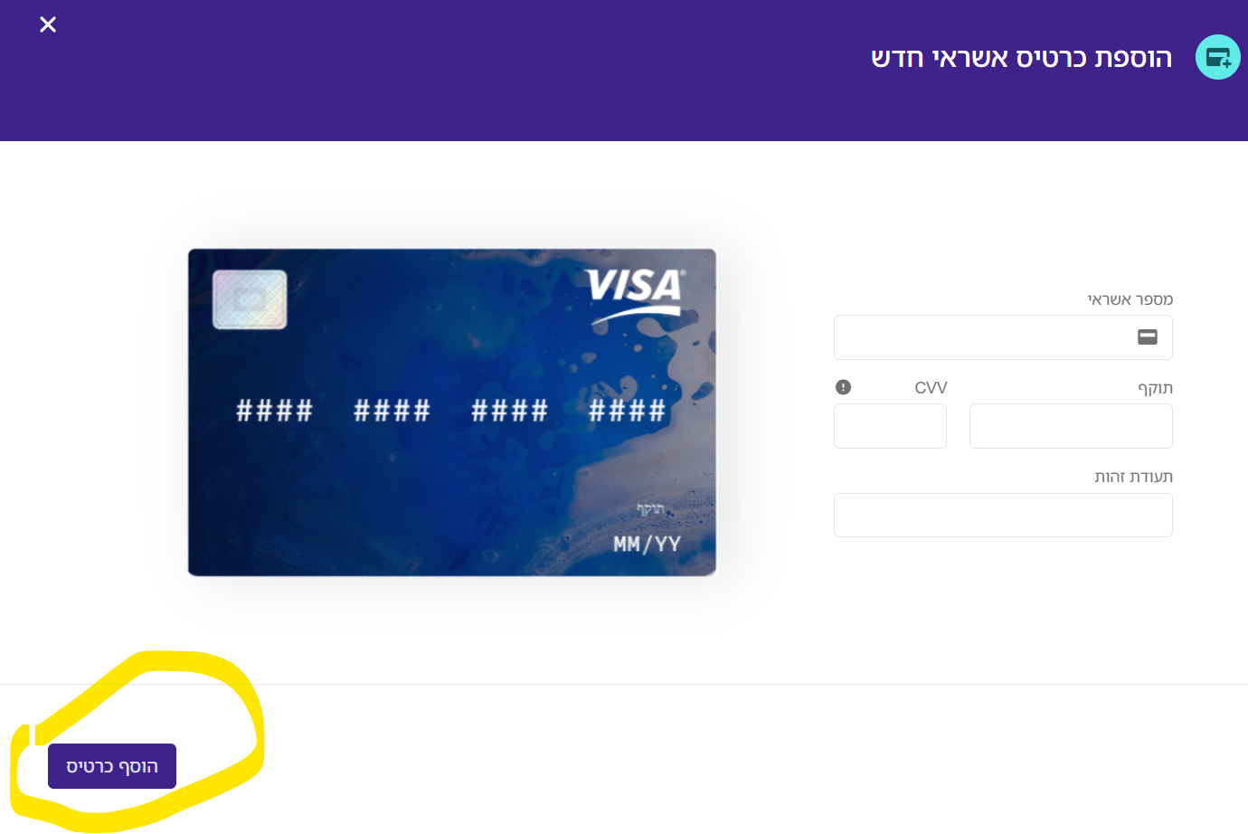Close the add credit card dialog

48,24
